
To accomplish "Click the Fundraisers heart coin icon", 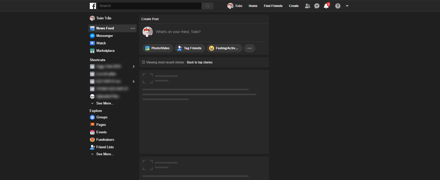I will point(92,140).
